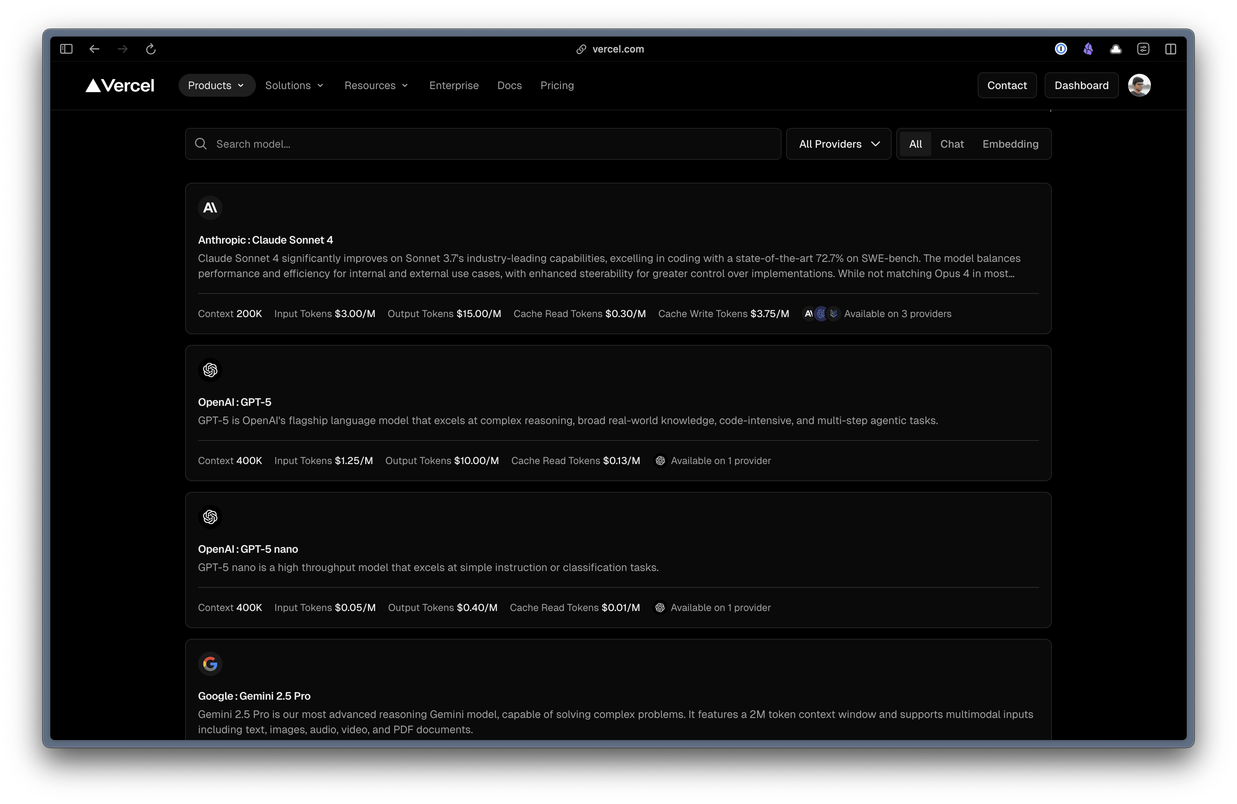Open the OpenAI: GPT-5 nano title
Screen dimensions: 1237x804
click(x=248, y=549)
